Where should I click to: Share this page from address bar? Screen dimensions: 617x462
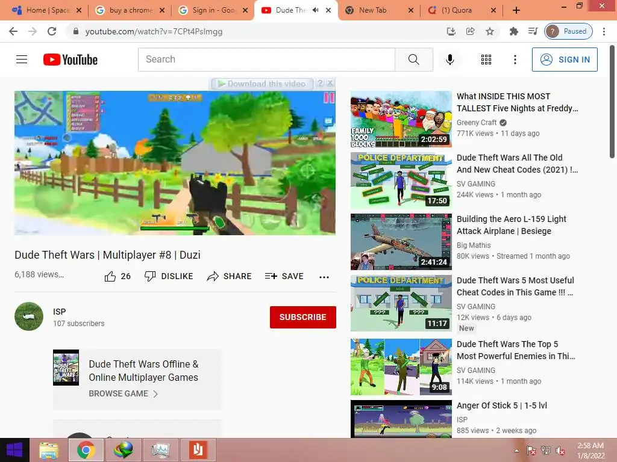pyautogui.click(x=470, y=31)
